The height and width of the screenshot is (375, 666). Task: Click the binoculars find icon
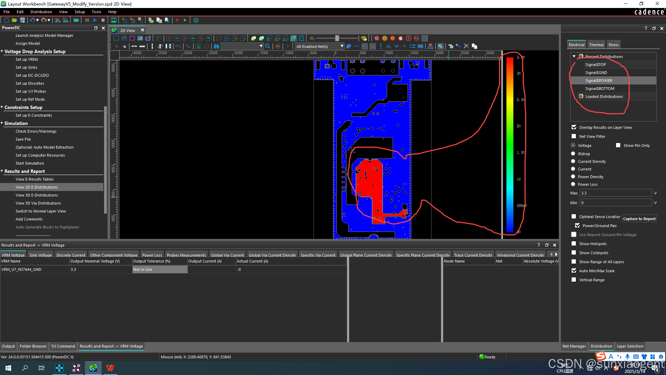tap(216, 46)
